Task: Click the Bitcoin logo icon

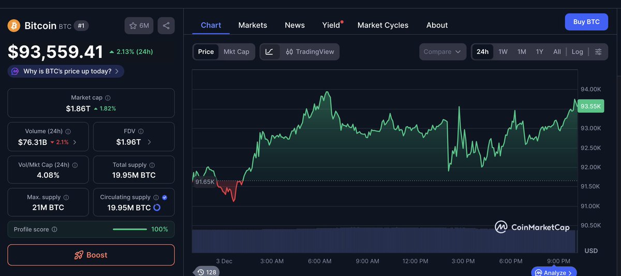Action: point(13,25)
